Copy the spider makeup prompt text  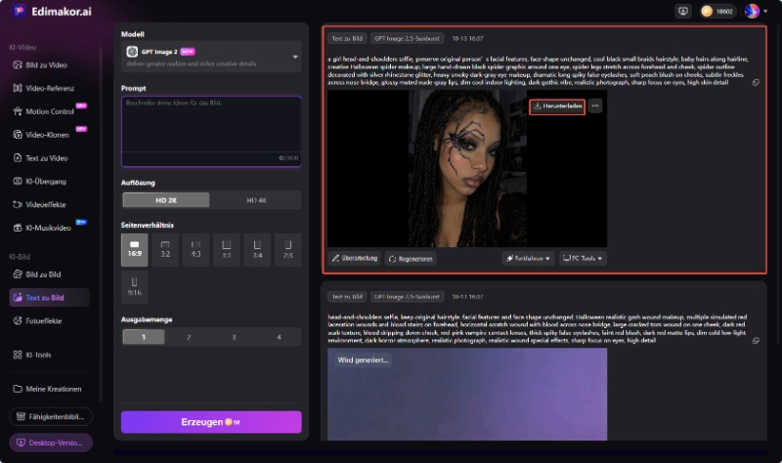(756, 82)
